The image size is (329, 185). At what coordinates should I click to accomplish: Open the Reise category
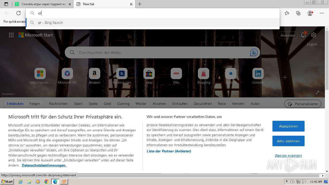[222, 104]
